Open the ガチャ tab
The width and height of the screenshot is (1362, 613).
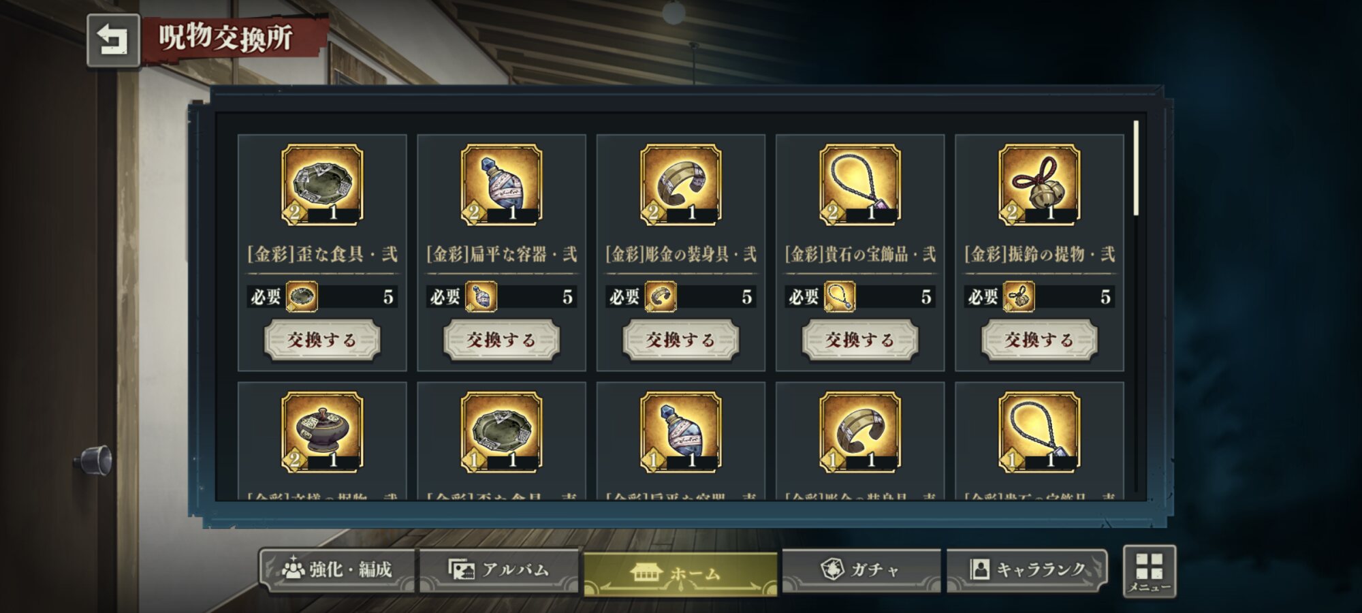click(x=861, y=570)
